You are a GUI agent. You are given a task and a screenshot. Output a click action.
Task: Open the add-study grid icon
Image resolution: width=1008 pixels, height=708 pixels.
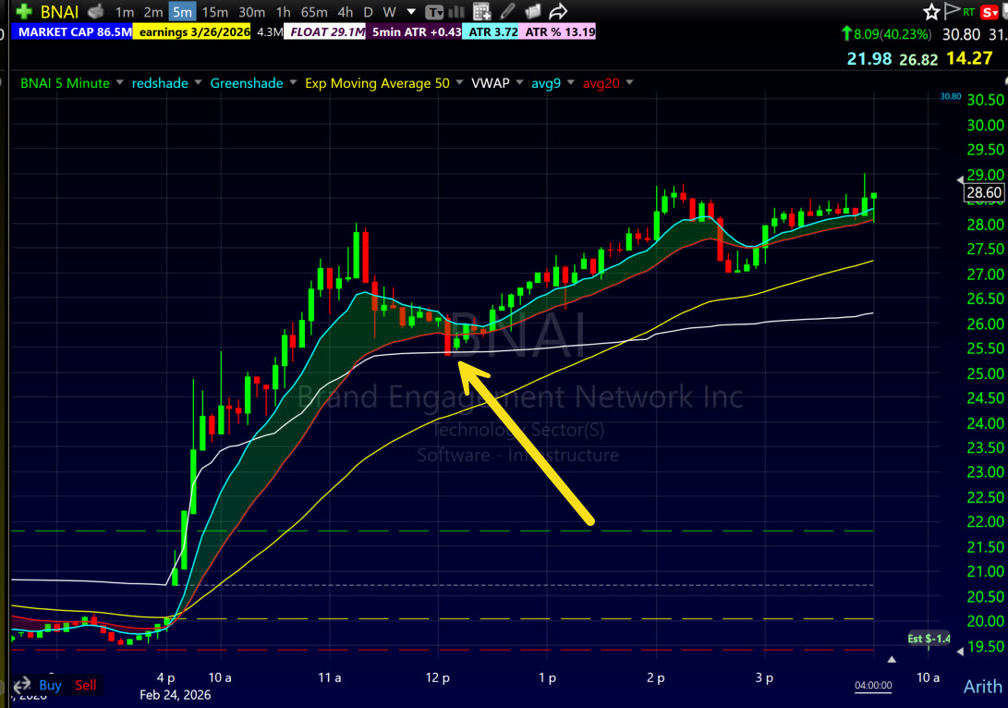pyautogui.click(x=481, y=11)
